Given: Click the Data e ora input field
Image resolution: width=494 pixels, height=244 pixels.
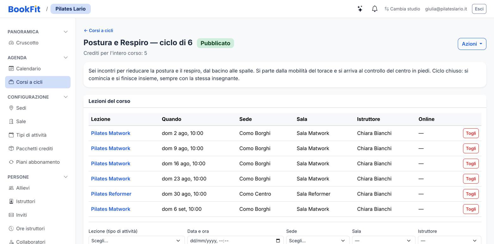Looking at the screenshot, I should [x=235, y=241].
